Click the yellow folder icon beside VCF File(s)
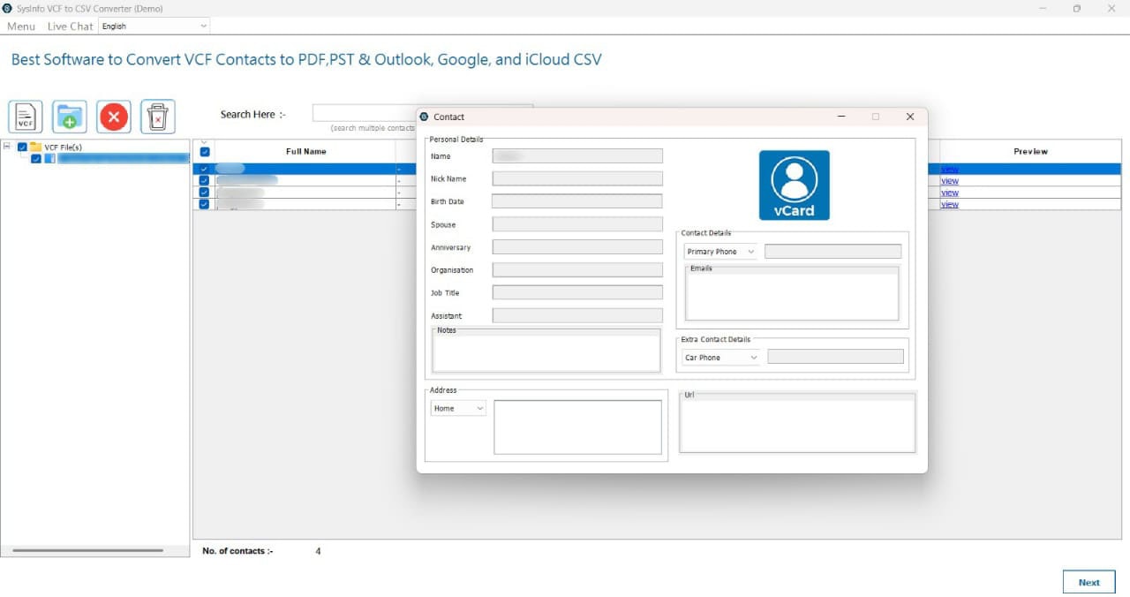Screen dimensions: 1130x597 point(35,147)
